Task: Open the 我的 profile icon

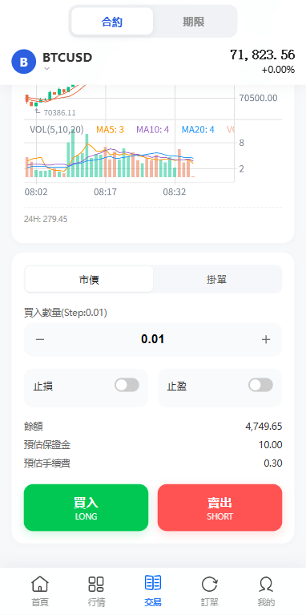Action: pos(266,585)
